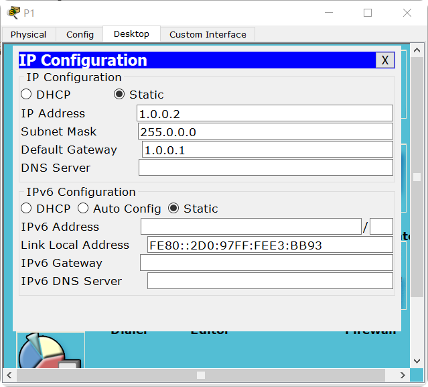
Task: Click the horizontal scrollbar left arrow
Action: [x=9, y=375]
